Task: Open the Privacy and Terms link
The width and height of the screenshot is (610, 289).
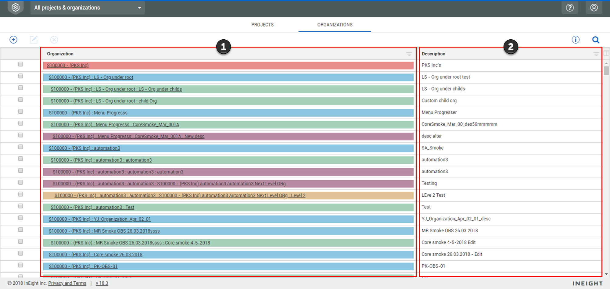Action: point(67,283)
